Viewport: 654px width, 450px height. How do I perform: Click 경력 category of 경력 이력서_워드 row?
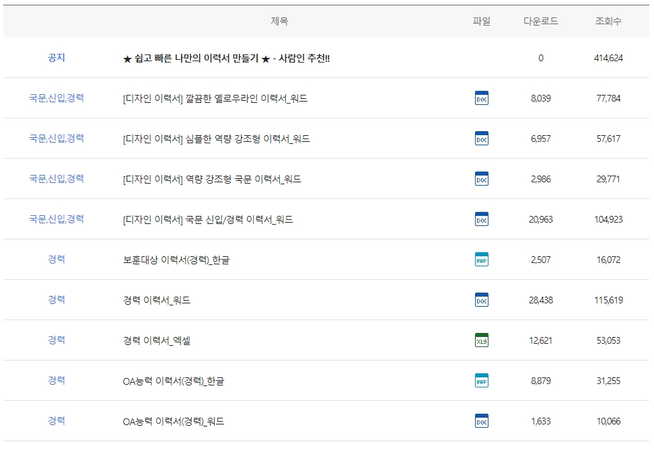(x=57, y=300)
